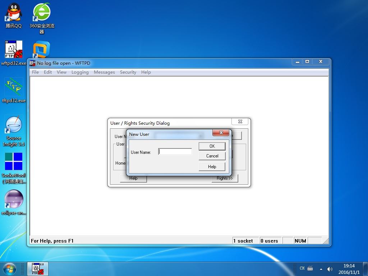Open the Logging menu
This screenshot has height=276, width=368.
point(80,72)
